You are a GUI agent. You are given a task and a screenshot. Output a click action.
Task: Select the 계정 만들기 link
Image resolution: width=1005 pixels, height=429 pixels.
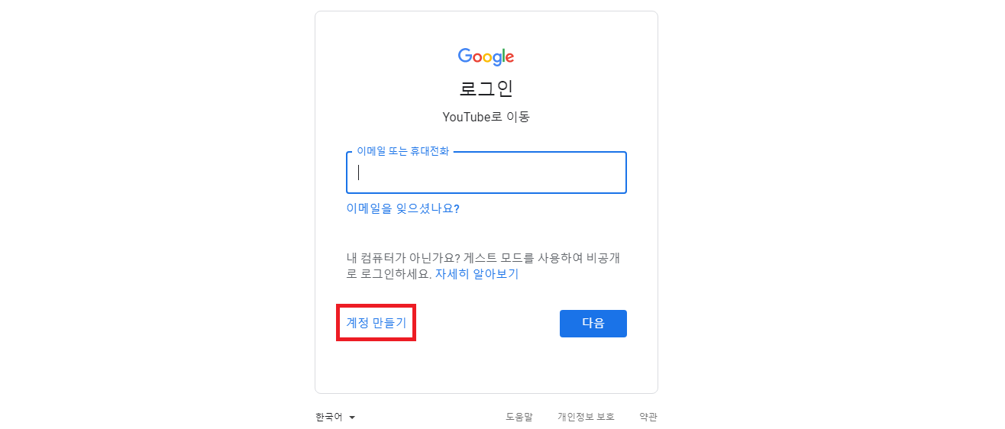(376, 323)
